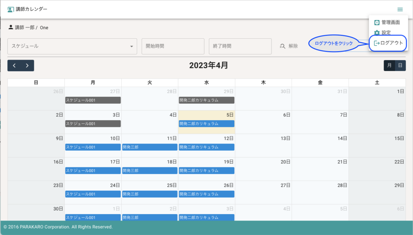Open 開発三部 event on the 18th
Screen dimensions: 413x235
pyautogui.click(x=150, y=171)
